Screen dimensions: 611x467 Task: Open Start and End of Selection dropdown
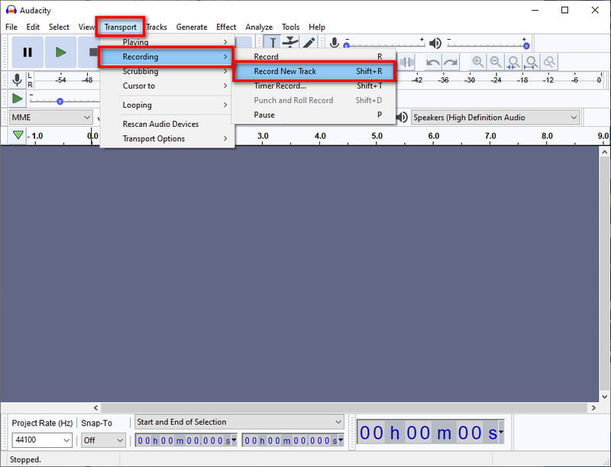(239, 422)
